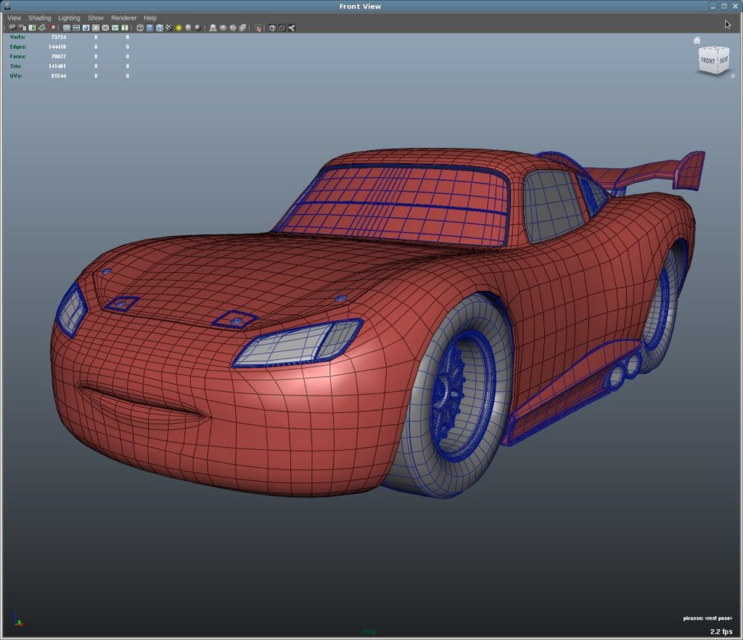The width and height of the screenshot is (743, 640).
Task: Click the yellow use-all-lights icon
Action: click(178, 28)
